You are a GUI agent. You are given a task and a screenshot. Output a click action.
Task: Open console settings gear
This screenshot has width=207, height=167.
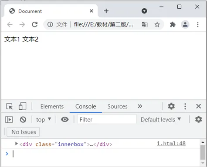(198, 119)
